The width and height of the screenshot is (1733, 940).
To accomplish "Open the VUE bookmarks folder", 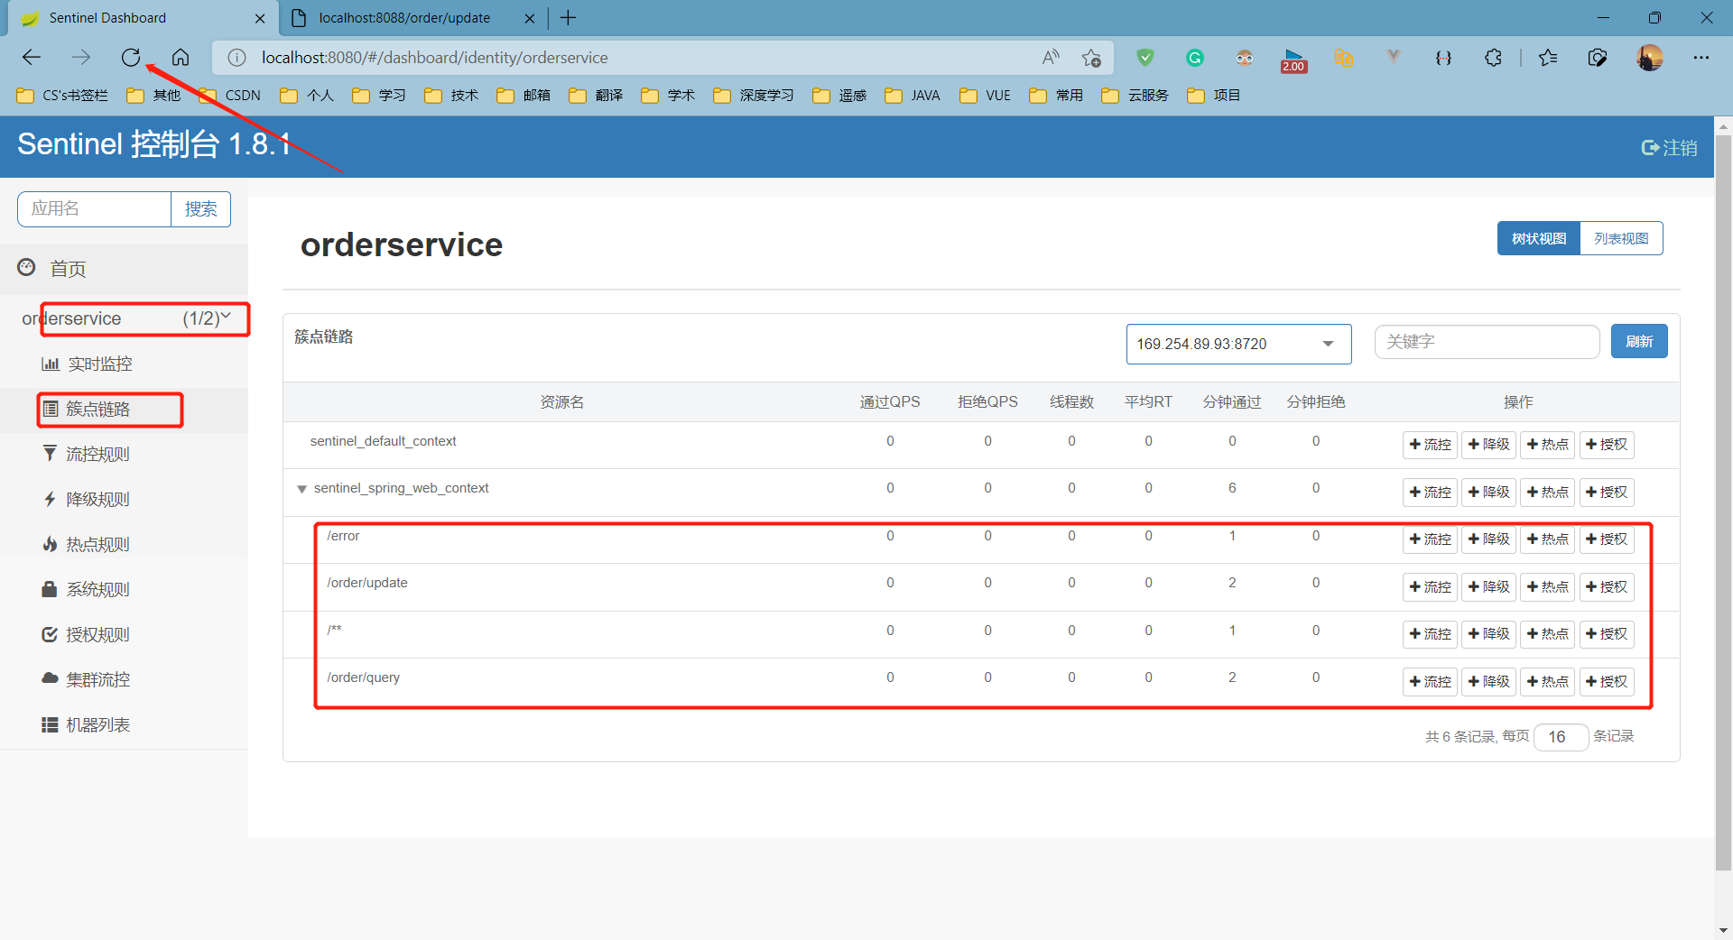I will (986, 96).
